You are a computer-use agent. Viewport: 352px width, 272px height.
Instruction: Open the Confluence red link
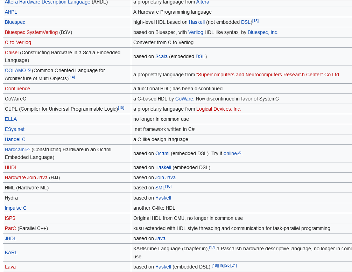click(17, 89)
